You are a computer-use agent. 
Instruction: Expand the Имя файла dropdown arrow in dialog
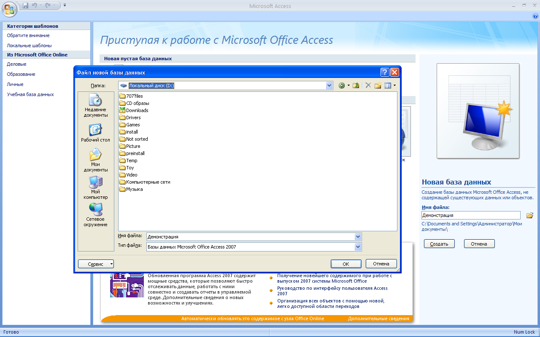pos(358,237)
